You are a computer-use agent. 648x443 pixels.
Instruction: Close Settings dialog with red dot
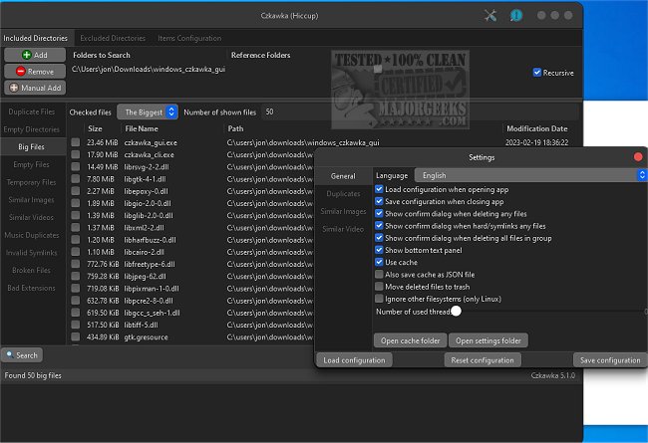tap(638, 157)
